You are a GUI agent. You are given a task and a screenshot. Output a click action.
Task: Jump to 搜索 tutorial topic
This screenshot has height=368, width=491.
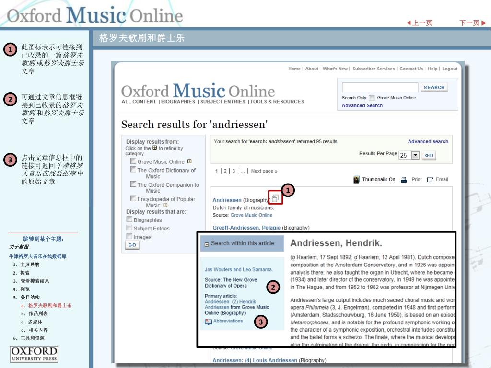tap(25, 273)
